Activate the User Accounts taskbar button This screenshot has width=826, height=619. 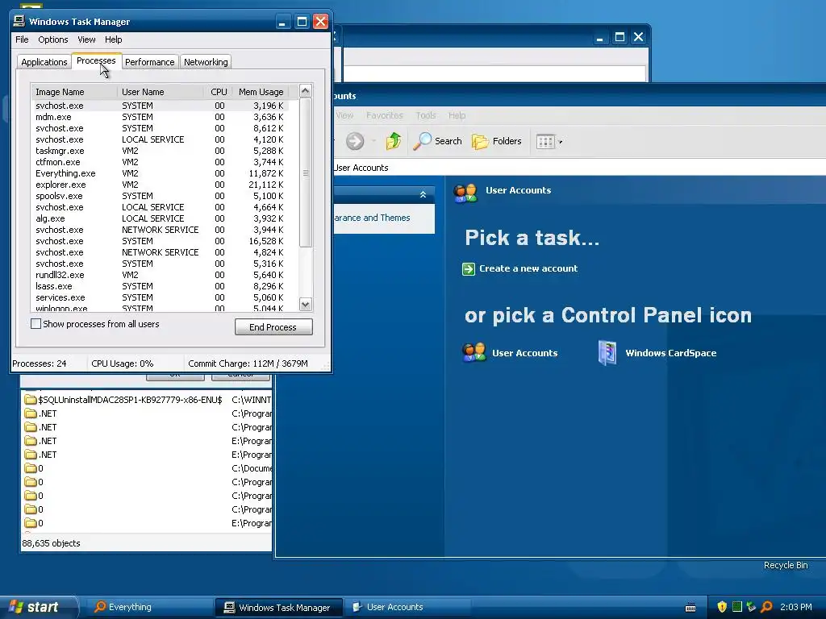(x=408, y=607)
